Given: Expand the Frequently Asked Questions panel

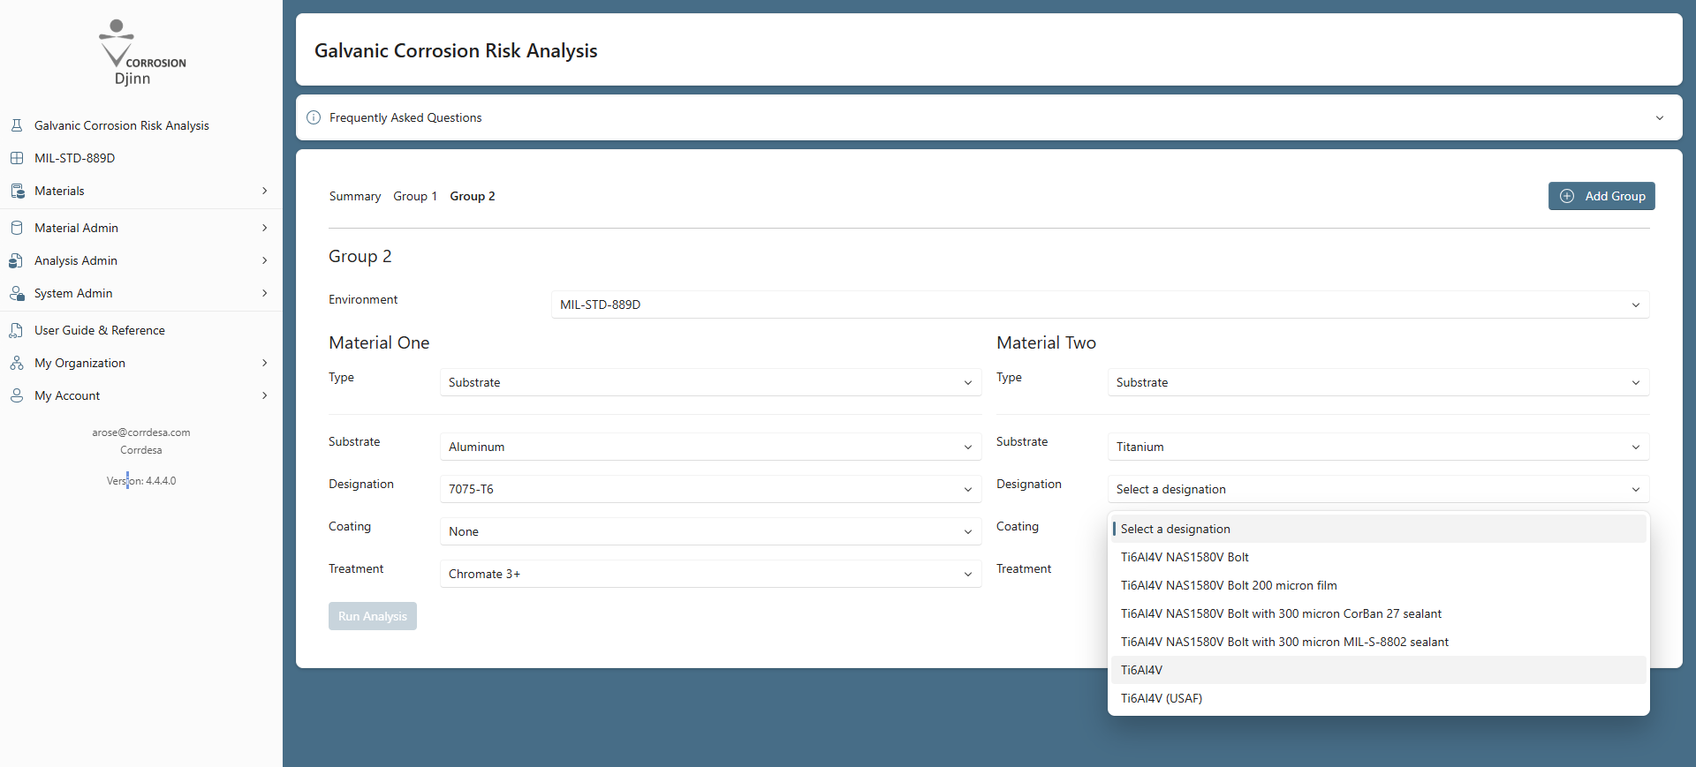Looking at the screenshot, I should (x=988, y=117).
